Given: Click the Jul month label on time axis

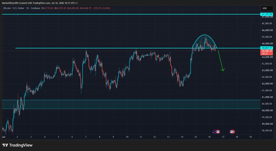Looking at the screenshot, I should (x=3, y=137).
